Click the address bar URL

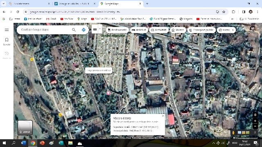coord(75,12)
